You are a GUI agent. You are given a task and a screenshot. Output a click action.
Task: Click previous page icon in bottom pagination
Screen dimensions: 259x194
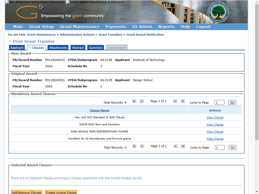tap(142, 146)
